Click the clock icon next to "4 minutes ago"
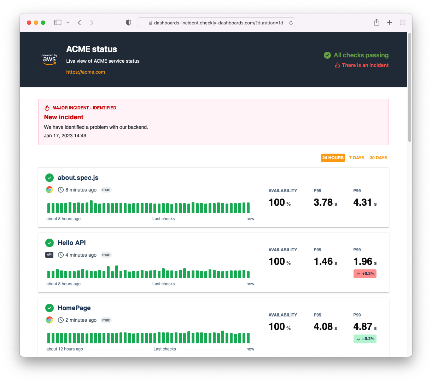This screenshot has width=432, height=383. [60, 255]
